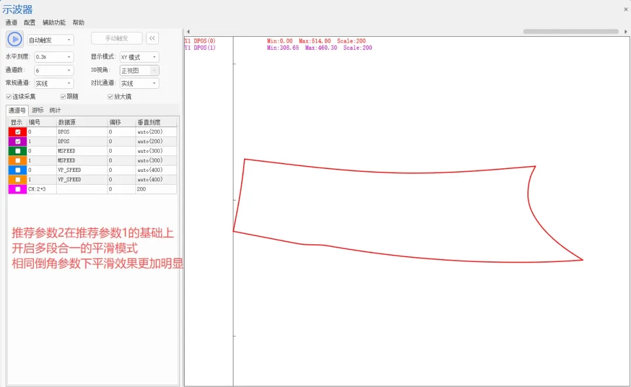Click the Y1 DPOS(1) legend label
Screen dimensions: 631x387
(200, 47)
